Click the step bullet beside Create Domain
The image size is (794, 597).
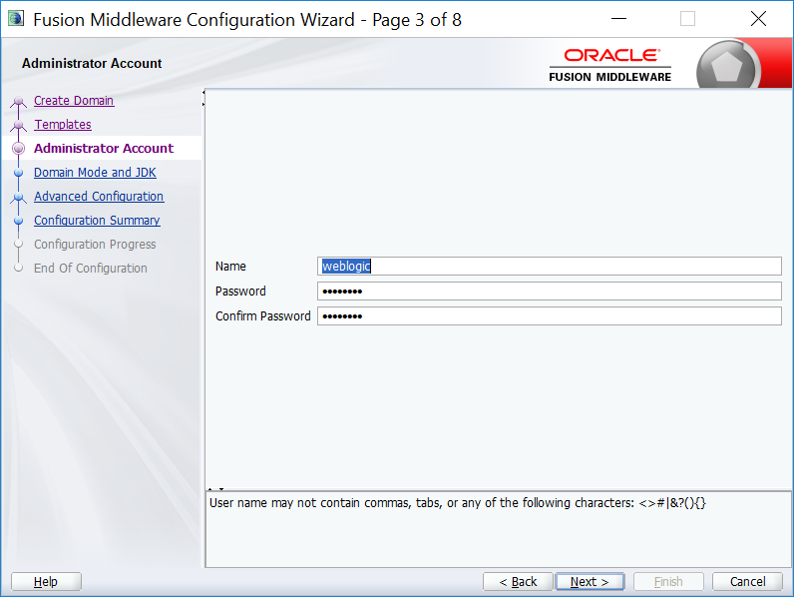click(18, 102)
